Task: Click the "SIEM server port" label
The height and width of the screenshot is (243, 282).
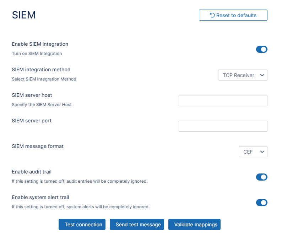Action: pyautogui.click(x=32, y=121)
